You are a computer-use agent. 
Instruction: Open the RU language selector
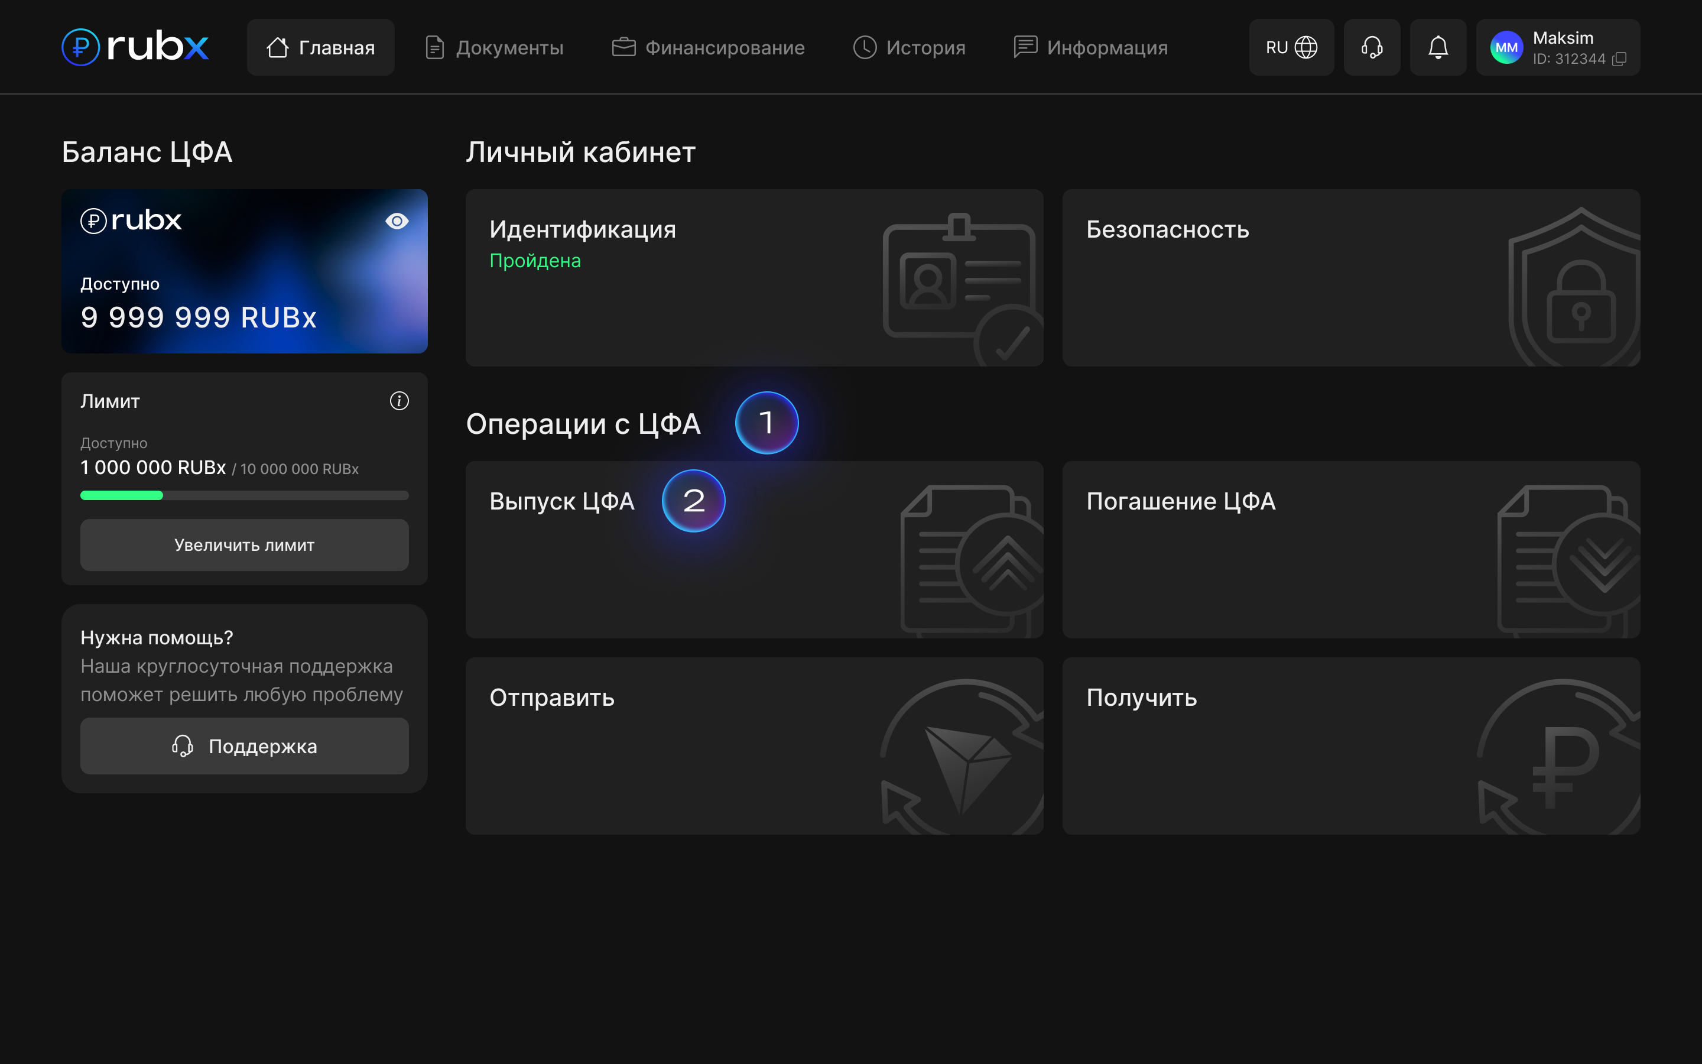coord(1291,47)
